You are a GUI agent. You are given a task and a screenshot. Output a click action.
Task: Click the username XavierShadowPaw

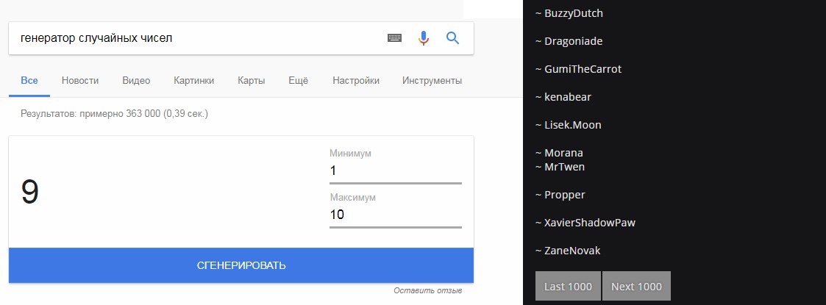tap(590, 223)
